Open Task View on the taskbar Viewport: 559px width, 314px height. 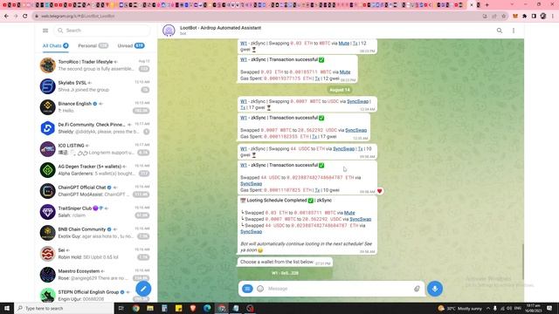click(121, 308)
